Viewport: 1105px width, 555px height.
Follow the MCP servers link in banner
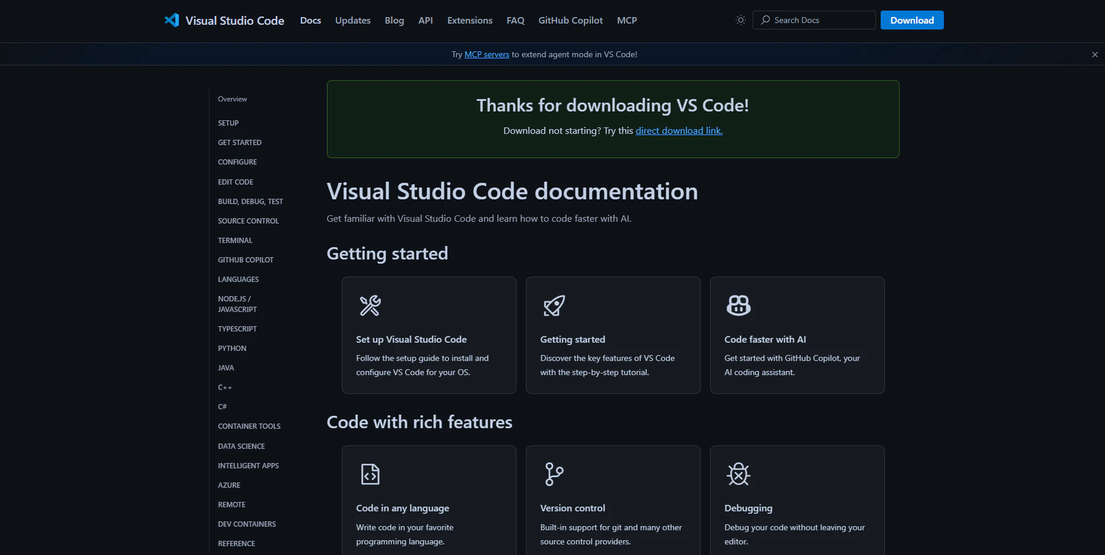pos(487,54)
